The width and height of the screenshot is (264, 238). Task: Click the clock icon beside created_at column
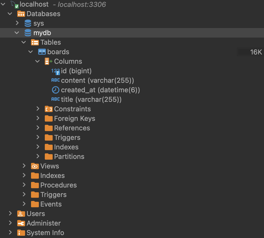click(56, 90)
